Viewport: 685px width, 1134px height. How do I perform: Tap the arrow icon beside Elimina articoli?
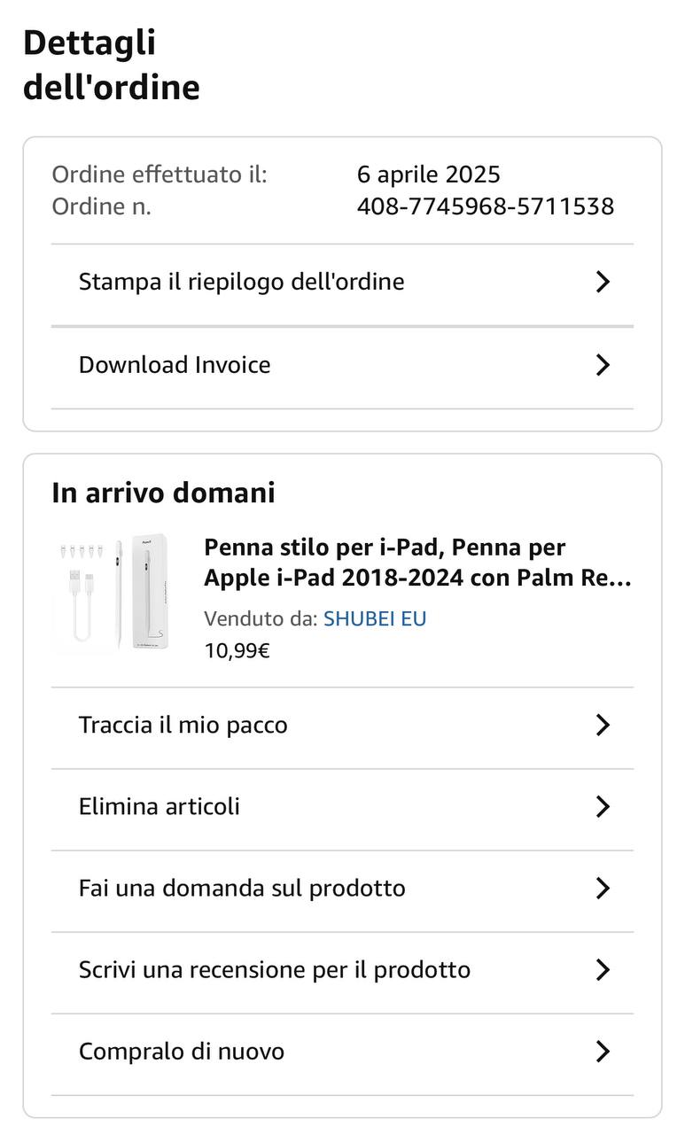[x=603, y=806]
